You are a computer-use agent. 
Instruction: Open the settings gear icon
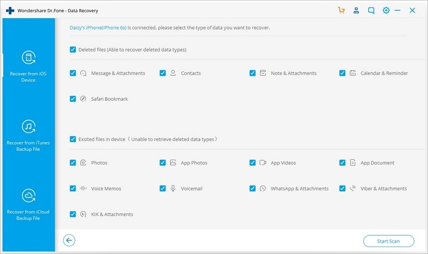click(x=386, y=10)
